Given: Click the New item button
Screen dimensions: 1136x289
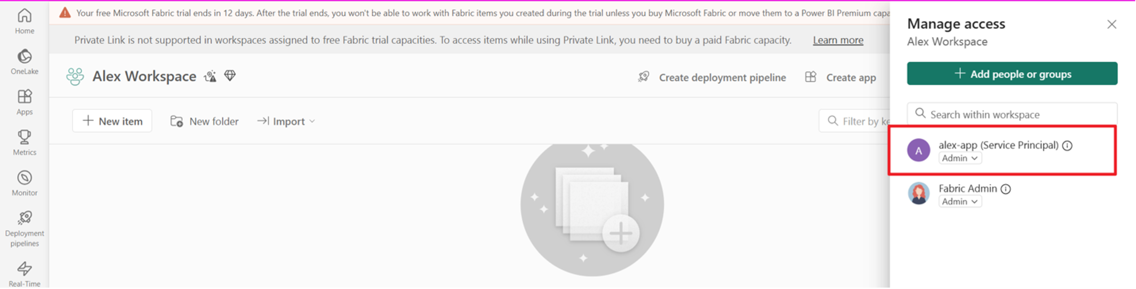Looking at the screenshot, I should tap(112, 121).
